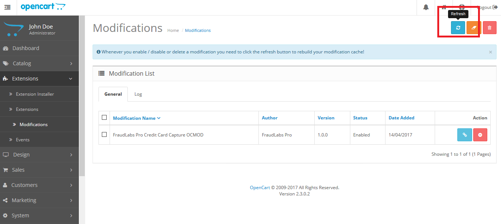Open the notifications bell icon
This screenshot has height=224, width=501.
426,7
